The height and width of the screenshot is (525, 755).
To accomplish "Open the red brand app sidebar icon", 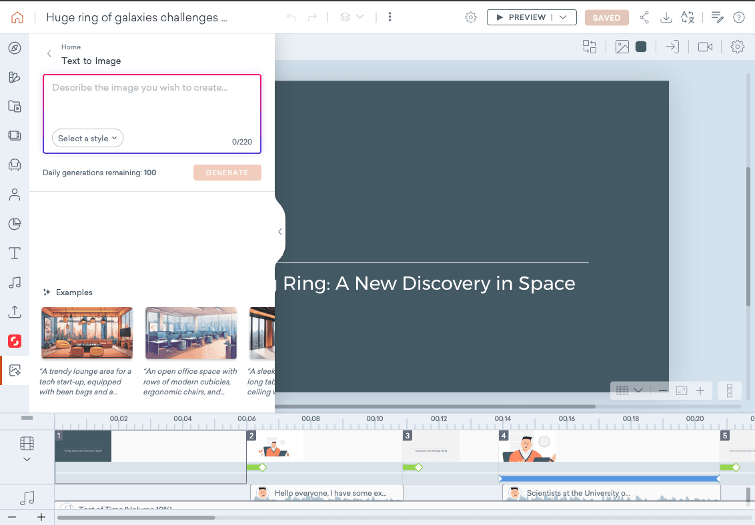I will [x=15, y=341].
